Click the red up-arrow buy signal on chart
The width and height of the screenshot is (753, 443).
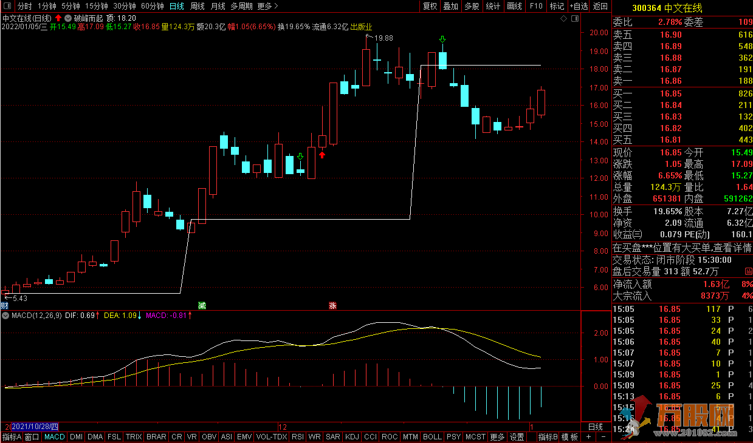(x=322, y=155)
